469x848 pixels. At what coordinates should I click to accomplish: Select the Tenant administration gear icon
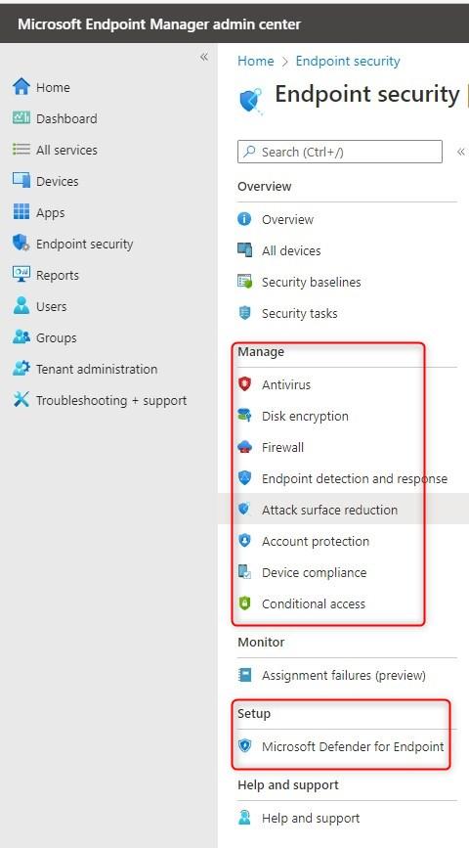21,369
